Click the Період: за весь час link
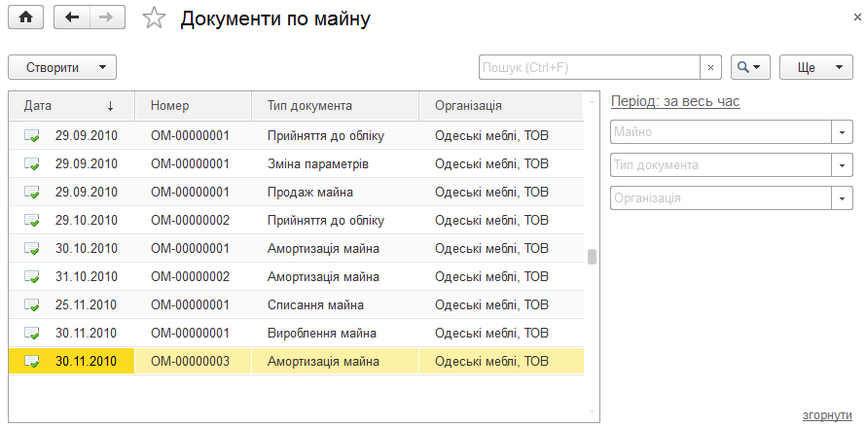 coord(675,101)
